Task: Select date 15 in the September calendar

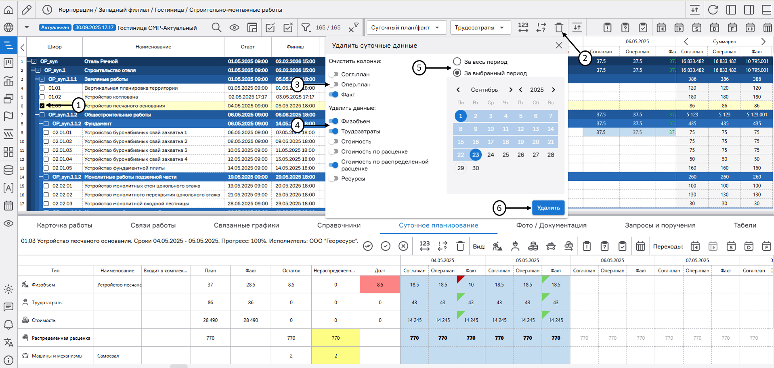Action: coord(460,142)
